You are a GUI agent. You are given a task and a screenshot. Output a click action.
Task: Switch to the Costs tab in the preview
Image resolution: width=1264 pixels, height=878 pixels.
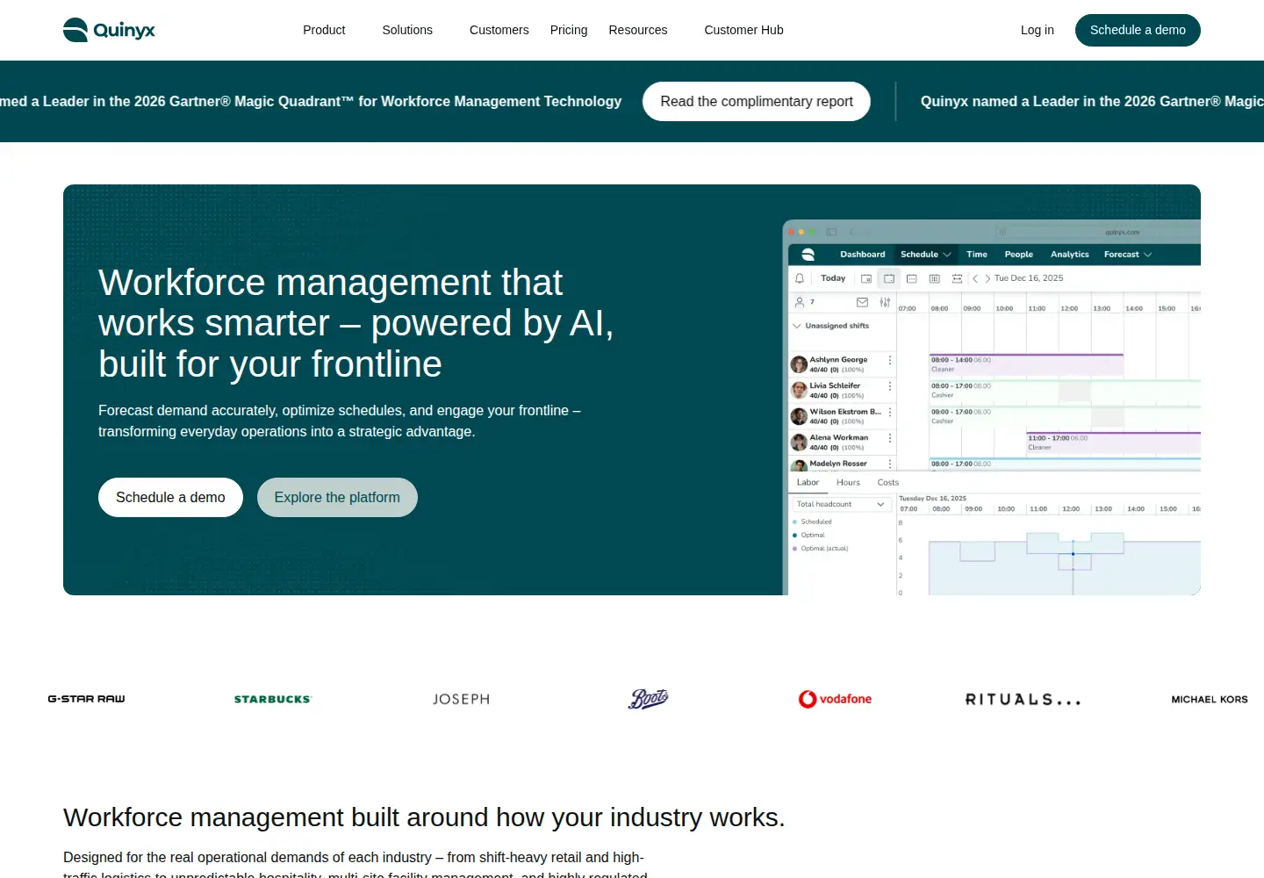pos(888,482)
